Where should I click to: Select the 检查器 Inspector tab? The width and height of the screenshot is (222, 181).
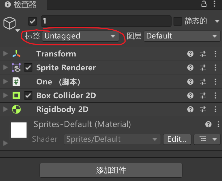click(21, 4)
